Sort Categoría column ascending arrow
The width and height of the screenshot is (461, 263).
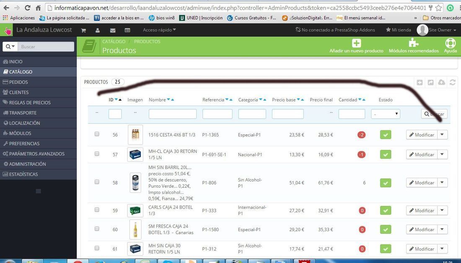[264, 100]
